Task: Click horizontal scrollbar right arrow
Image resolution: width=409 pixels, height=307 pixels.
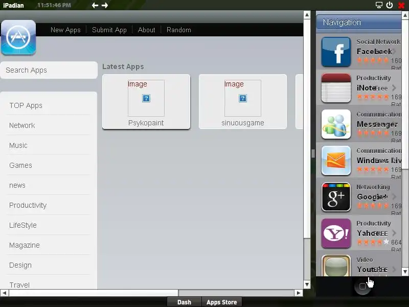Action: [299, 293]
